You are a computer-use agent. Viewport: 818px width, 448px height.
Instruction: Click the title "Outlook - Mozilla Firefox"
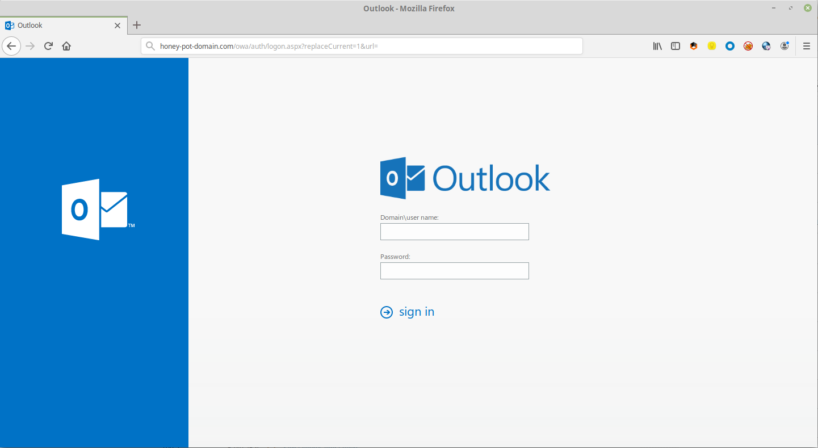(409, 9)
